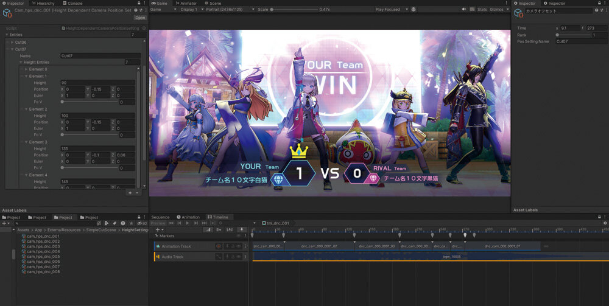Toggle Timeline Replace edit mode icon
The image size is (609, 306).
pos(229,229)
